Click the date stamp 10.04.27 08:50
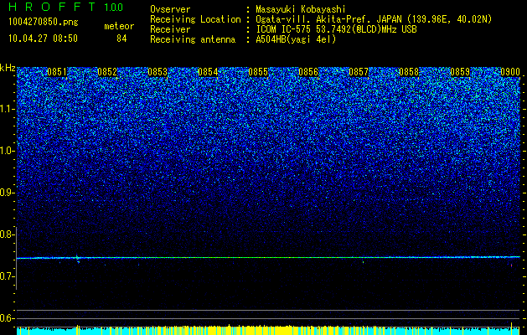Viewport: 527px width, 335px height. click(x=43, y=39)
